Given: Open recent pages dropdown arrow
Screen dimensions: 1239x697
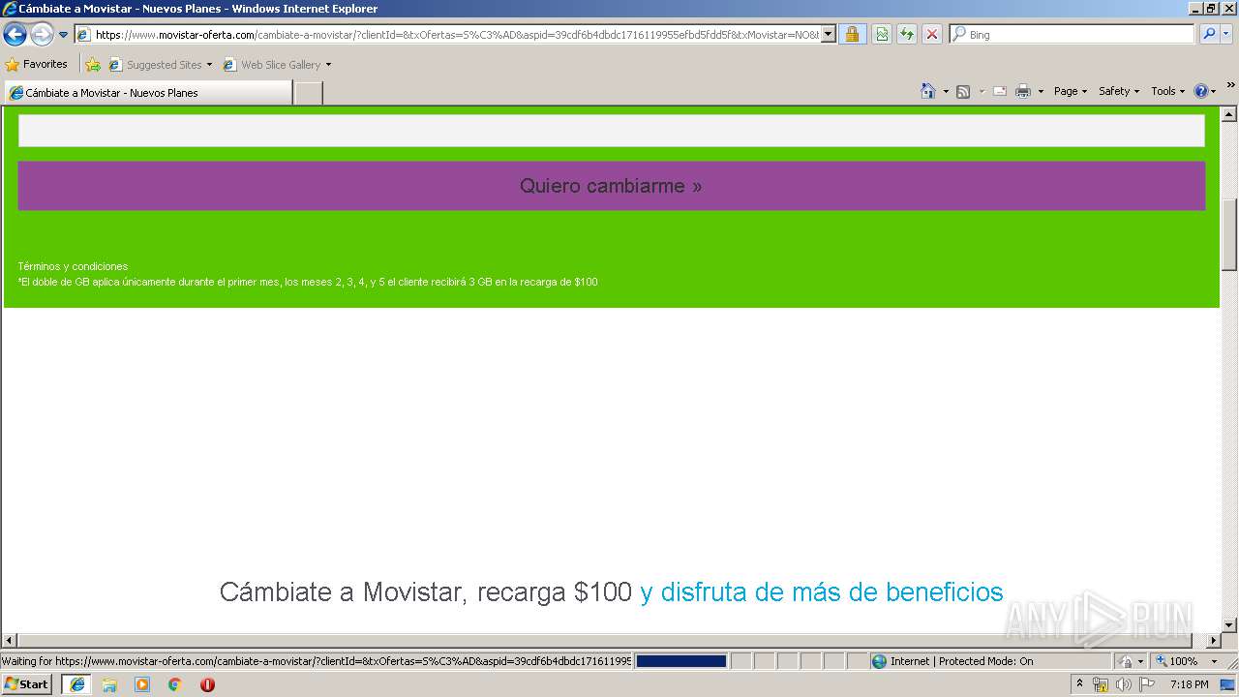Looking at the screenshot, I should click(64, 35).
